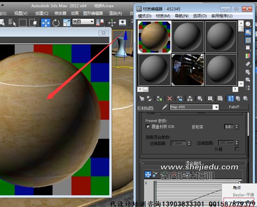Click the Make Preview film strip icon

248,64
